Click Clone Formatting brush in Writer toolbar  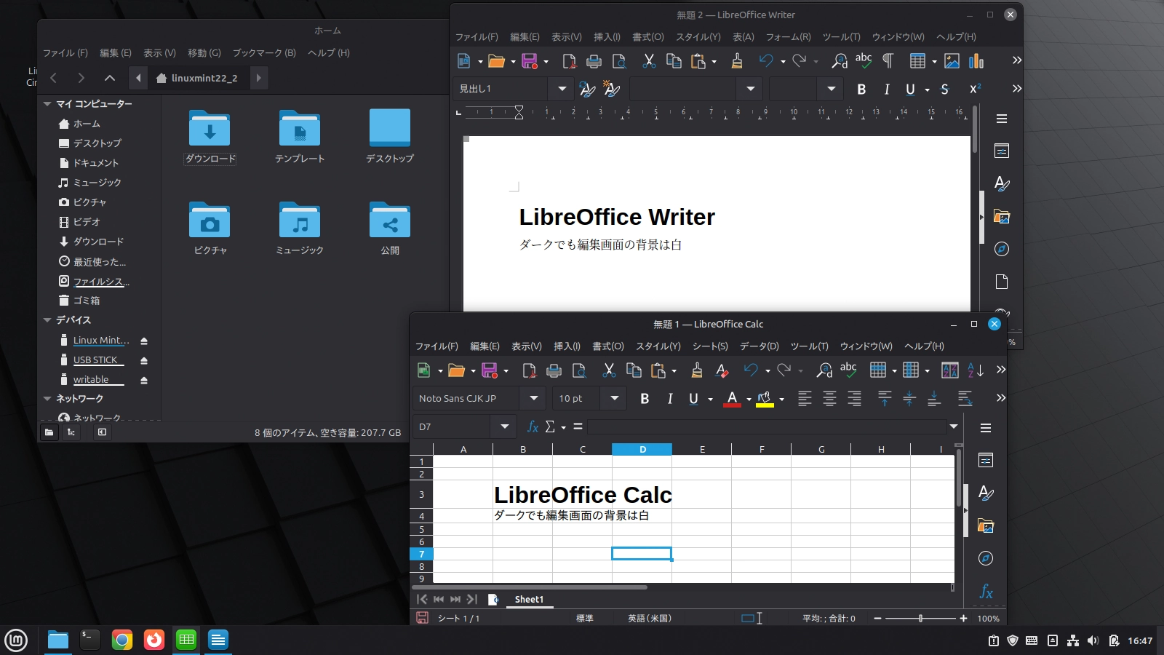[737, 61]
